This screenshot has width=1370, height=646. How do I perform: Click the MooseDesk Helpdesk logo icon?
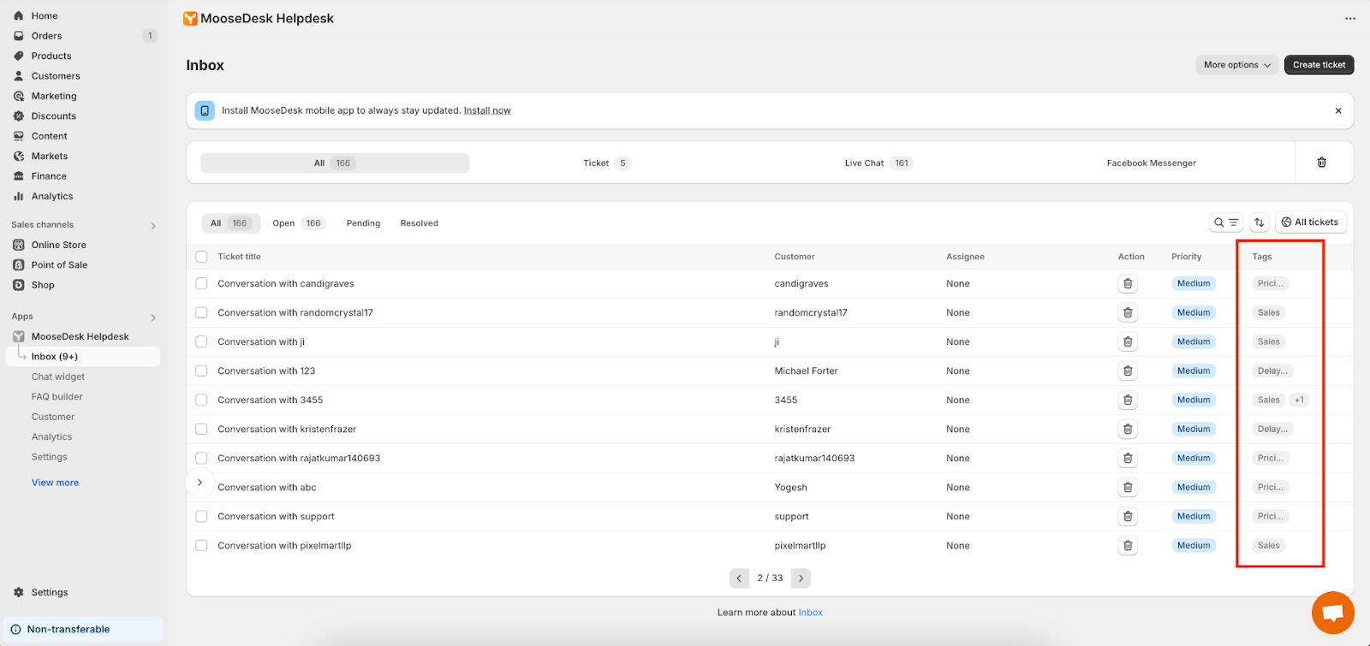(190, 19)
